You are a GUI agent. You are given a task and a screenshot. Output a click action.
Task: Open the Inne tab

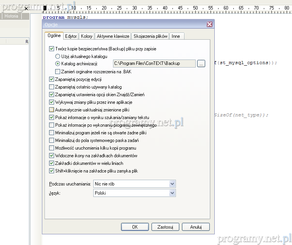[x=176, y=36]
